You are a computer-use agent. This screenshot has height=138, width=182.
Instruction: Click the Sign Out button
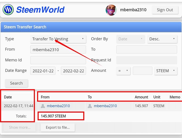point(165,10)
